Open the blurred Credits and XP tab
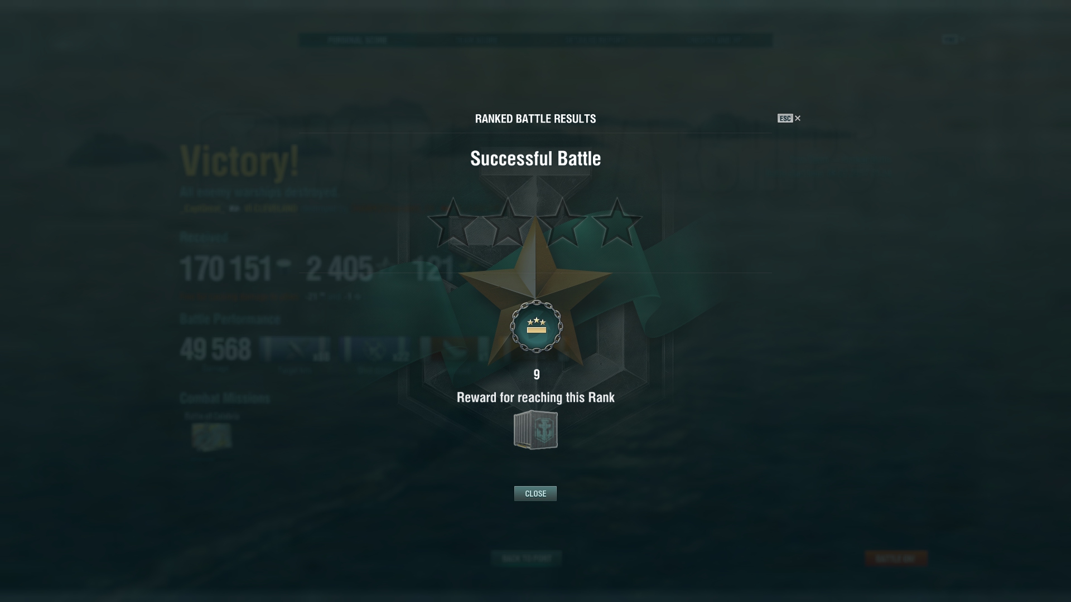Viewport: 1071px width, 602px height. [x=714, y=40]
